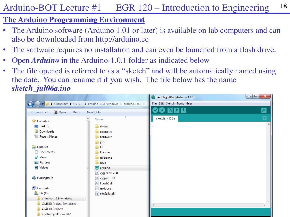
Task: Click the Arduino editor vertical scrollbar down arrow
Action: tap(268, 201)
